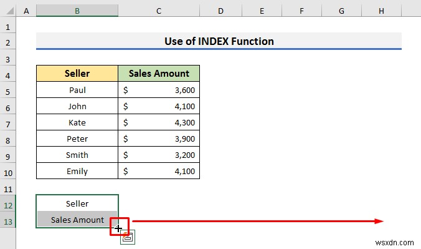
Task: Select column A header
Action: point(26,11)
